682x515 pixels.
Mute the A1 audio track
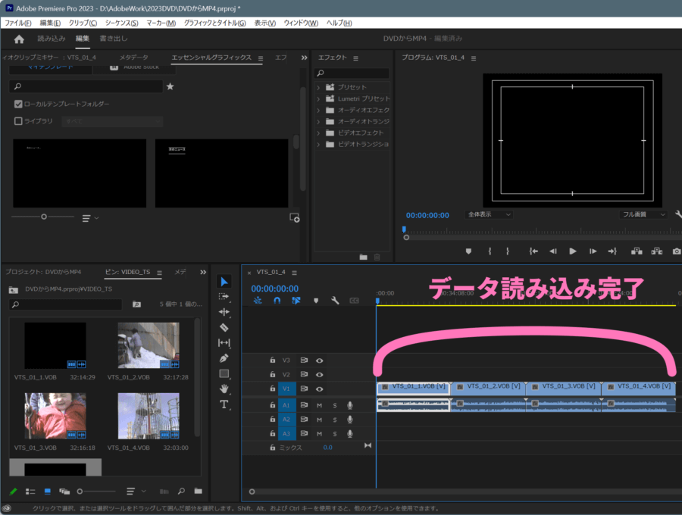(x=320, y=404)
